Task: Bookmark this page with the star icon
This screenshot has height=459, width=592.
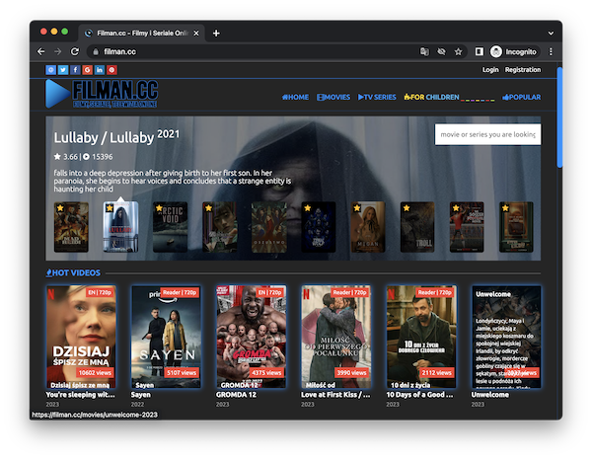Action: (x=458, y=51)
